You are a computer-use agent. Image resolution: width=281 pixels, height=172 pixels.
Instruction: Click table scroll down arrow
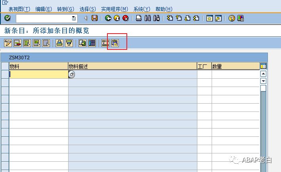(263, 81)
